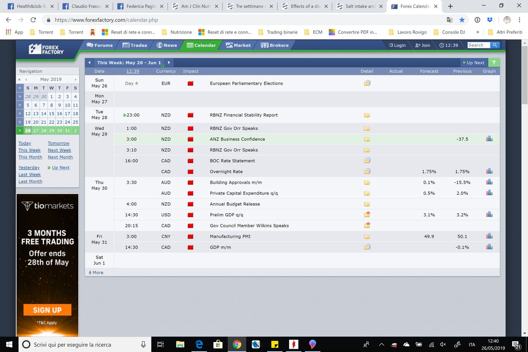
Task: Open graph icon for ANZ Business Confidence
Action: (x=489, y=139)
